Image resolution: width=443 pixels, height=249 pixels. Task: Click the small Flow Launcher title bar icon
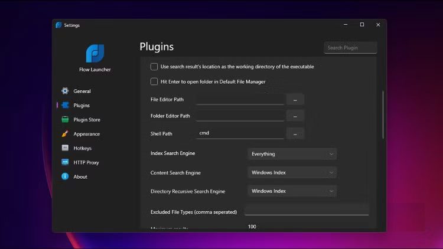[58, 25]
